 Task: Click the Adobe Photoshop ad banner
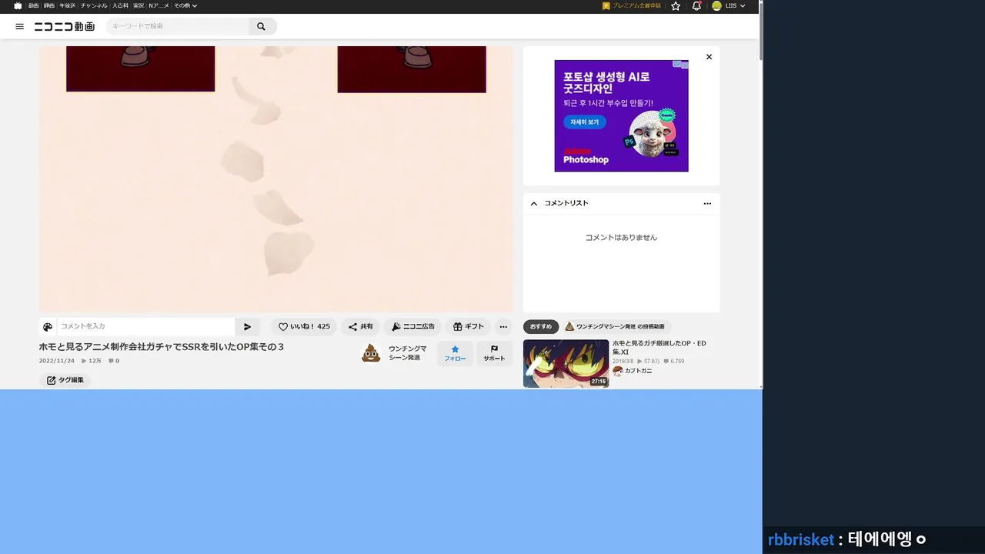(x=621, y=115)
